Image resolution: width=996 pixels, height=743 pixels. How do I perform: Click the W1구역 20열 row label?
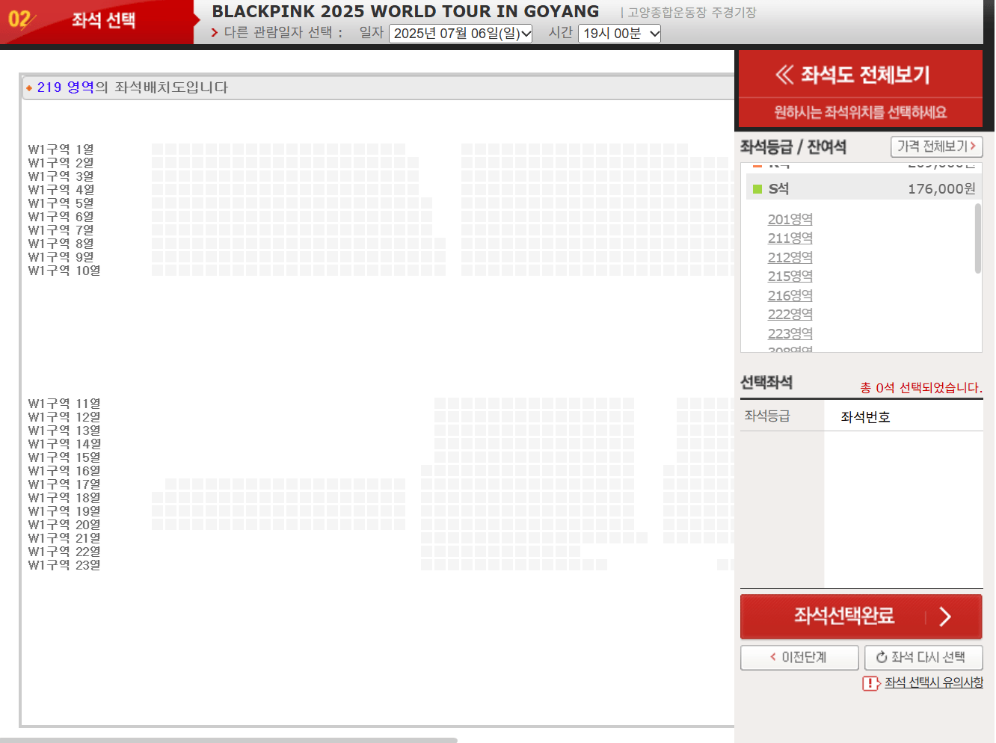click(x=64, y=525)
